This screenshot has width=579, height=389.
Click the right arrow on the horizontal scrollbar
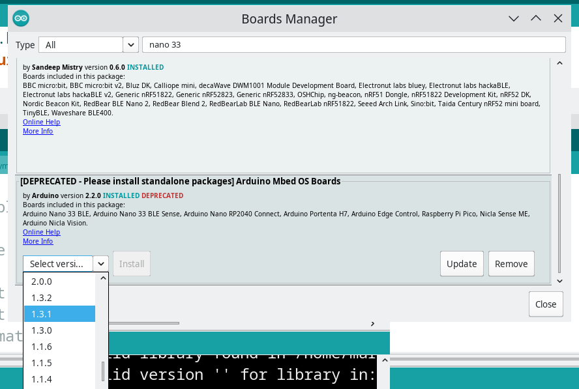click(372, 323)
